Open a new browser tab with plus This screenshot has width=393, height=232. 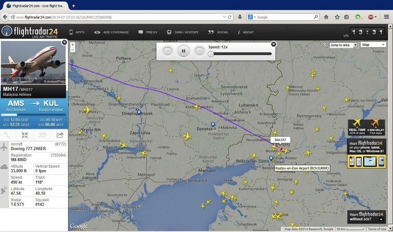[x=74, y=6]
